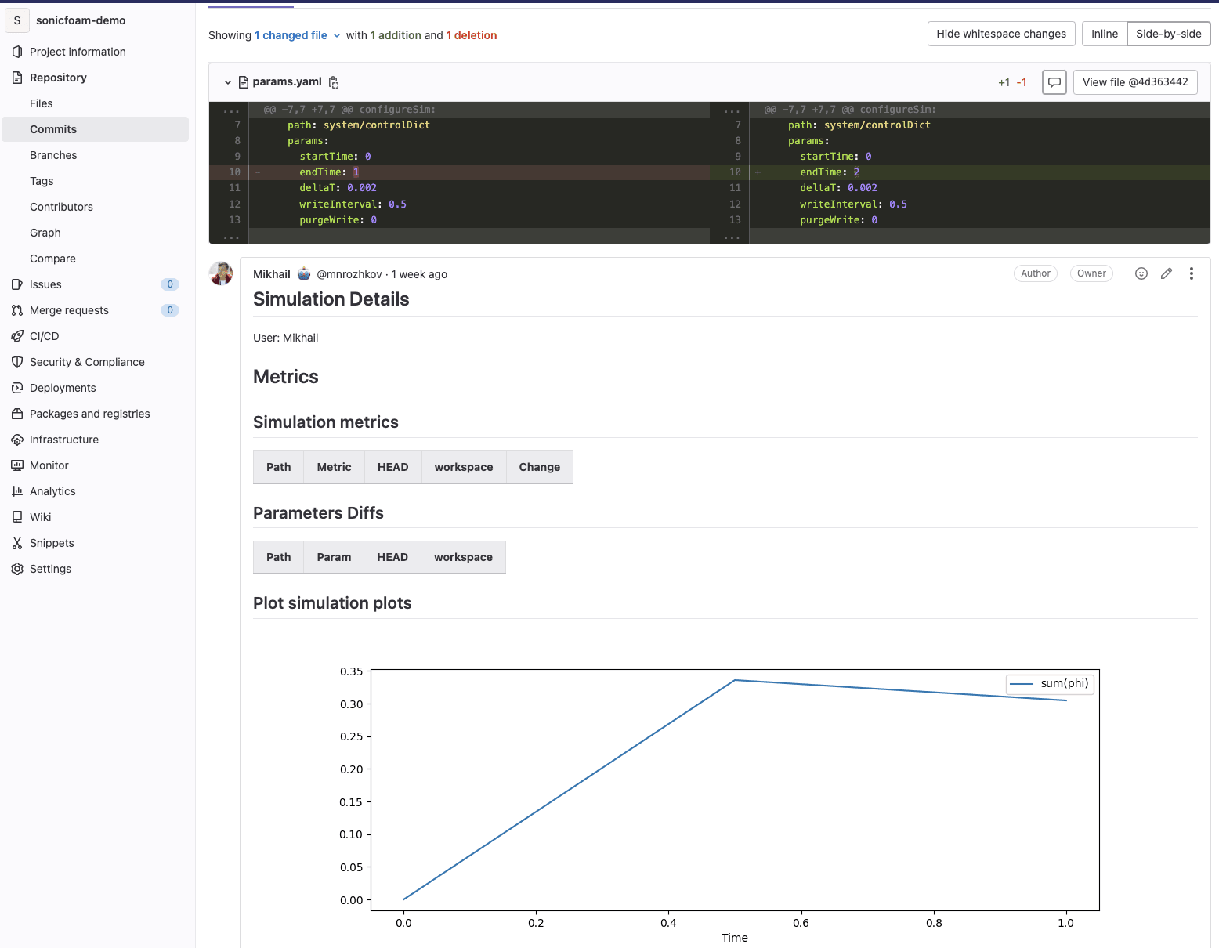Click View file @4d363442 button
This screenshot has width=1219, height=948.
1134,82
